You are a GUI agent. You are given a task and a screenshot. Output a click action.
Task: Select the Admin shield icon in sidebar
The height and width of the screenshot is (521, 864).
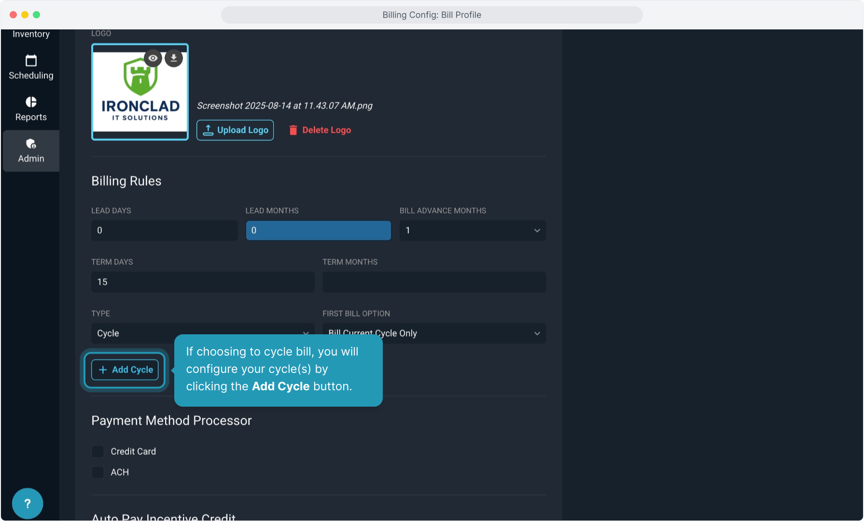(x=31, y=144)
